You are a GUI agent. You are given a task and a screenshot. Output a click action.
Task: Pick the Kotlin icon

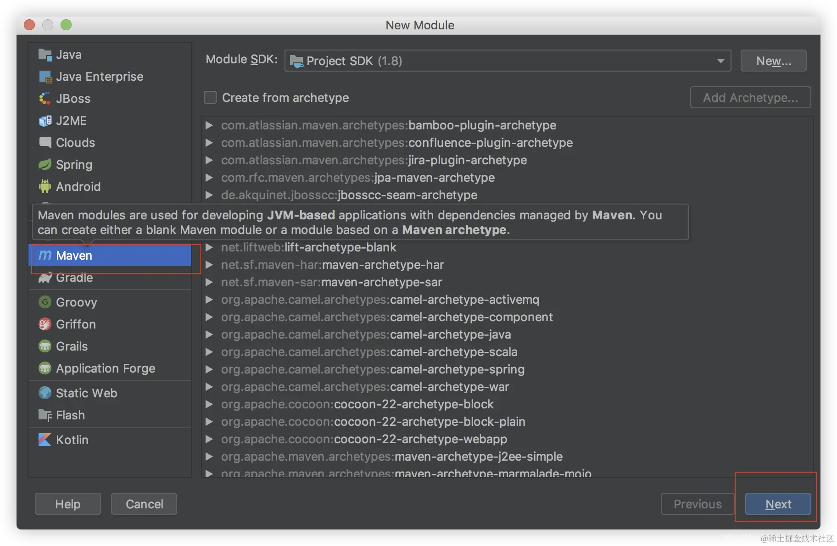click(x=45, y=440)
